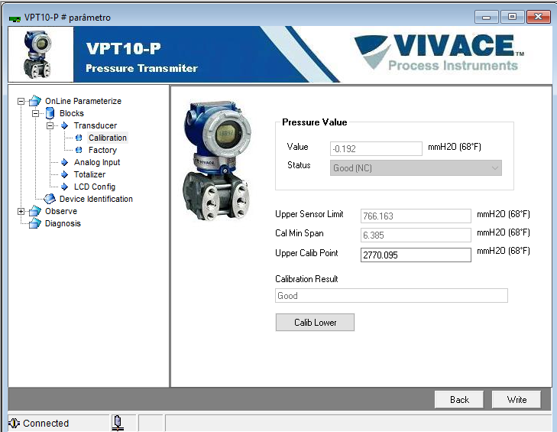Click the 'Upper Calib Point' label
This screenshot has height=432, width=557.
pos(306,253)
